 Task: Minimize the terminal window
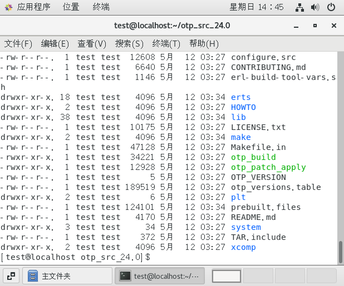(296, 26)
